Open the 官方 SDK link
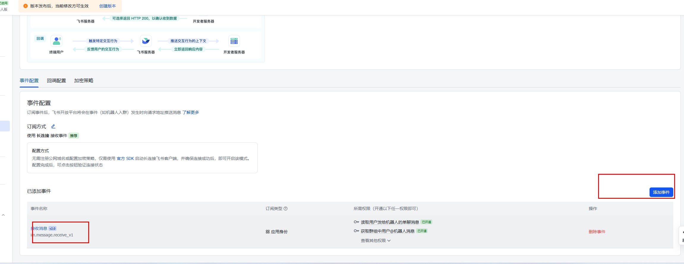 (125, 158)
